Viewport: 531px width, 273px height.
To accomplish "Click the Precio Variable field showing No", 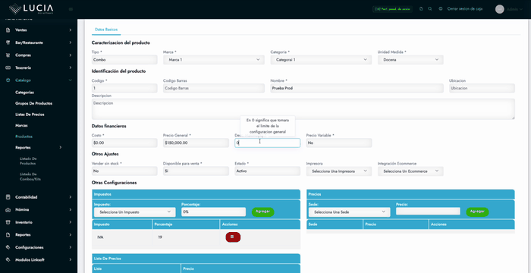I will [339, 143].
